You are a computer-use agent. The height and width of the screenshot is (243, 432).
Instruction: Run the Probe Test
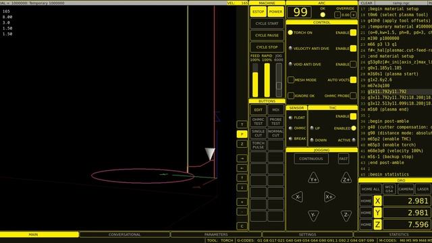pos(275,122)
